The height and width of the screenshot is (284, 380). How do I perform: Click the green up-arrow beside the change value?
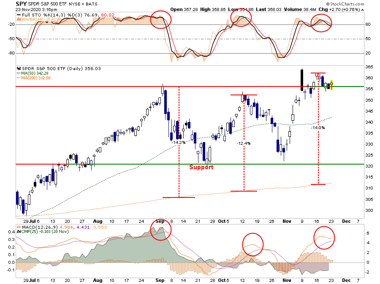click(362, 10)
